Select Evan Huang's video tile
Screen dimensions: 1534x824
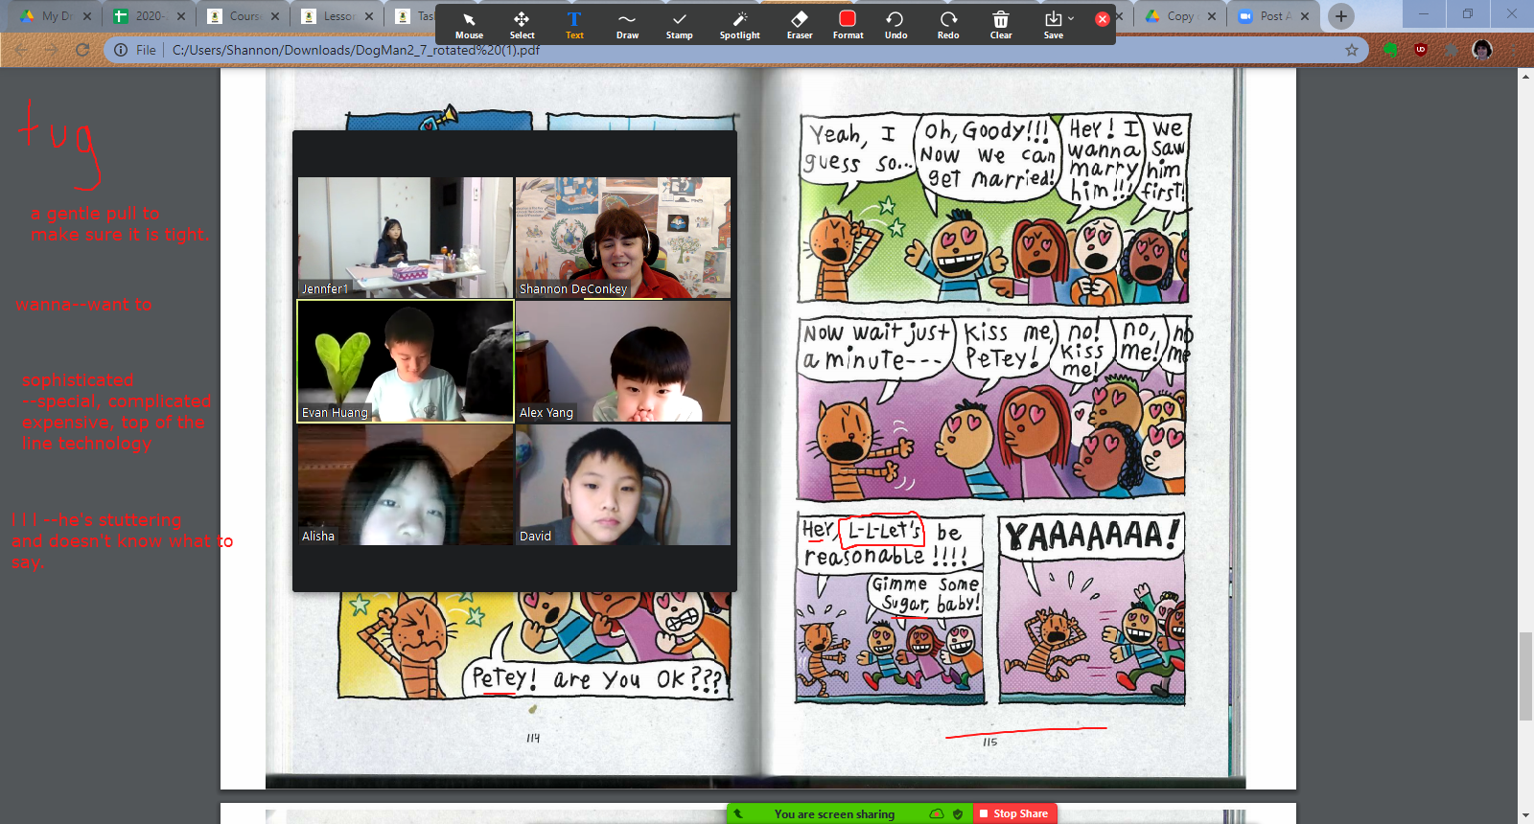click(406, 361)
